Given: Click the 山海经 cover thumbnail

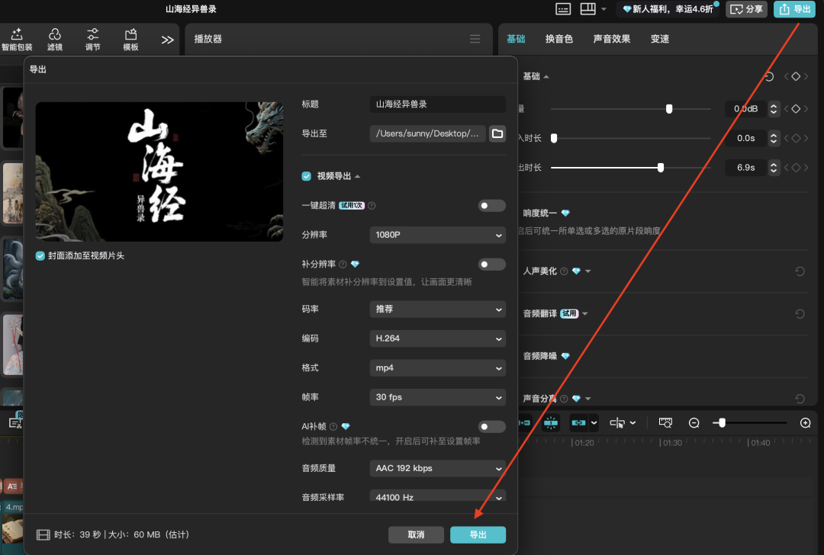Looking at the screenshot, I should point(159,172).
